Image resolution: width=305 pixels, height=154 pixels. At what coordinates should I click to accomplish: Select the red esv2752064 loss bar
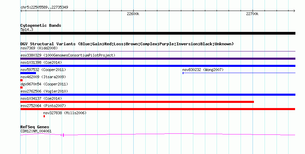coord(158,109)
